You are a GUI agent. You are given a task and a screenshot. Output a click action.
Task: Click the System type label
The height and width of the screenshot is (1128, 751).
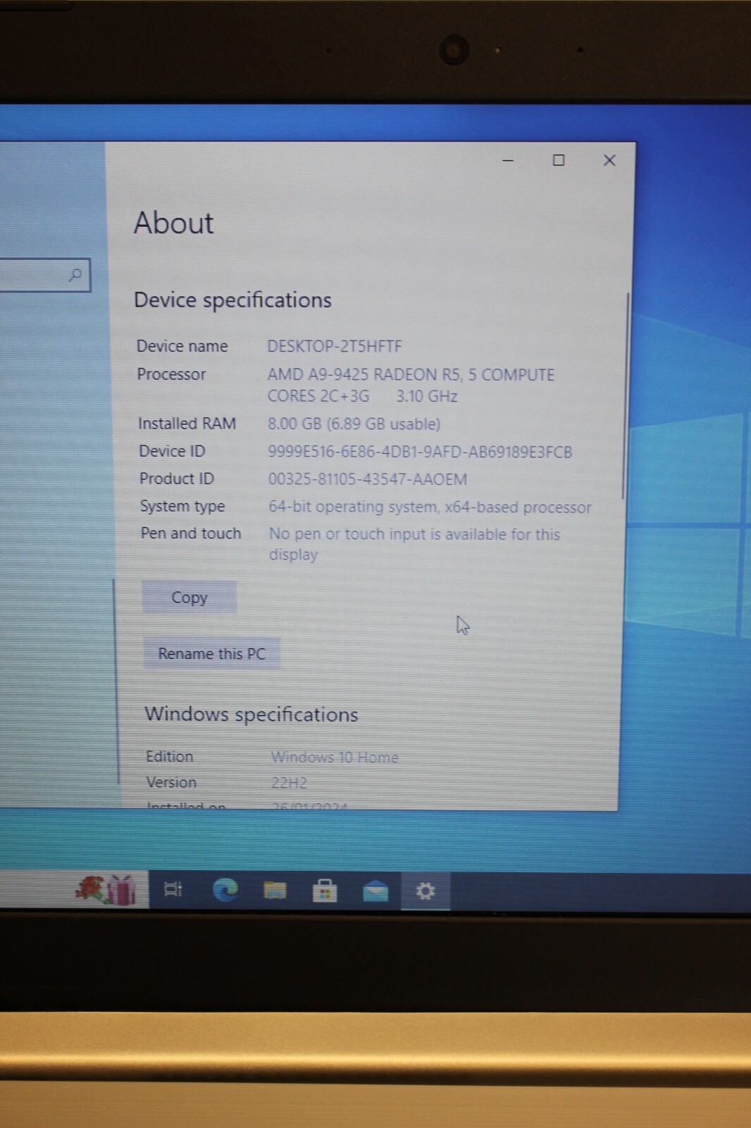point(182,506)
